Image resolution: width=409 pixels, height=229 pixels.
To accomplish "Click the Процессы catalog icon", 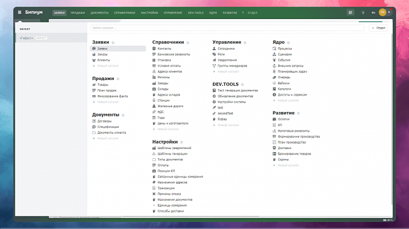I will click(x=274, y=48).
